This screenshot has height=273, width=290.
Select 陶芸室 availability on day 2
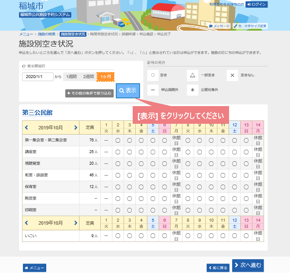(118, 199)
